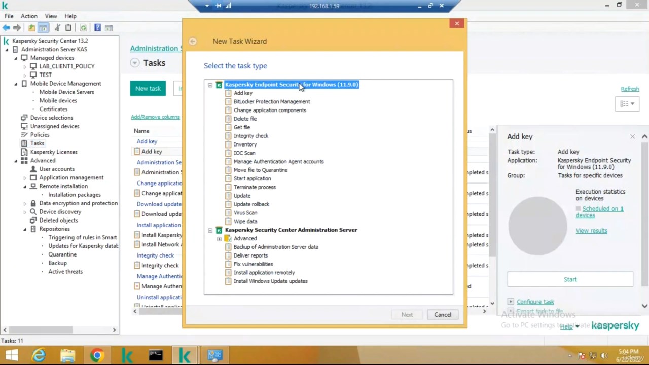Click the Add key task icon in the wizard list
649x365 pixels.
coord(228,93)
